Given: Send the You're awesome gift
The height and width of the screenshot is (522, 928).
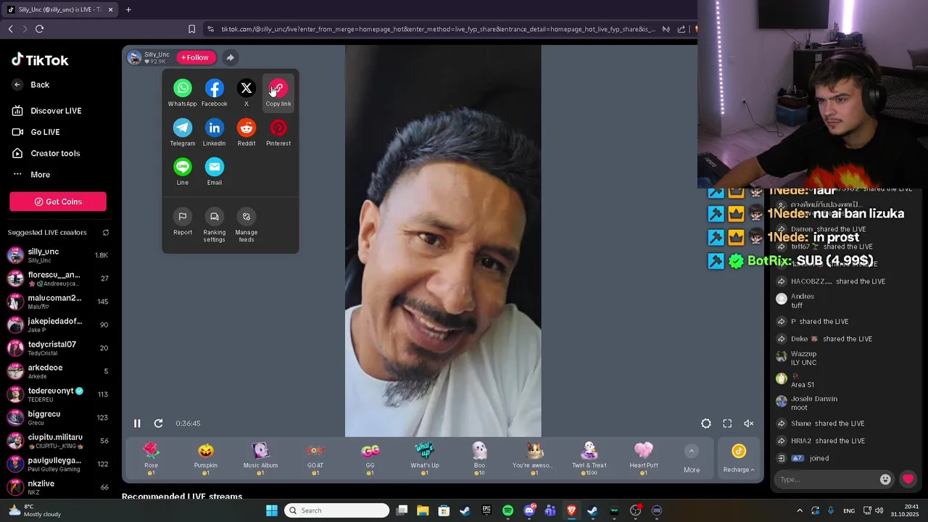Looking at the screenshot, I should coord(534,459).
